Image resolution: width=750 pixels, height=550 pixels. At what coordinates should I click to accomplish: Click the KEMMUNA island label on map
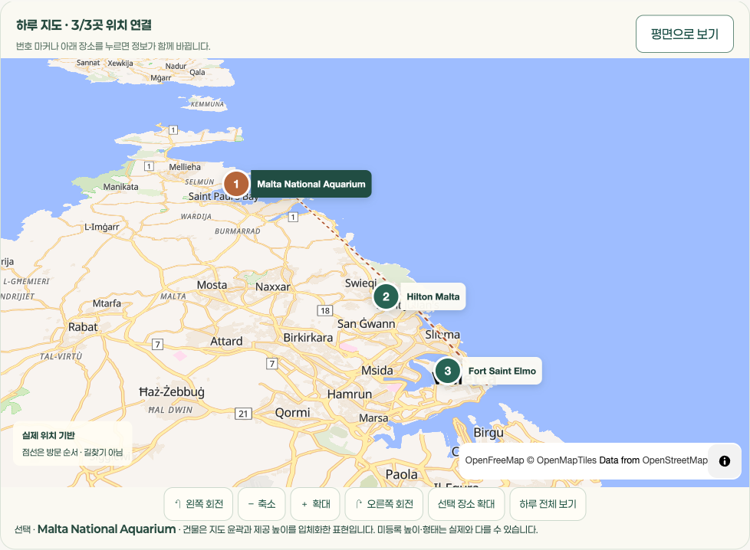(x=207, y=104)
